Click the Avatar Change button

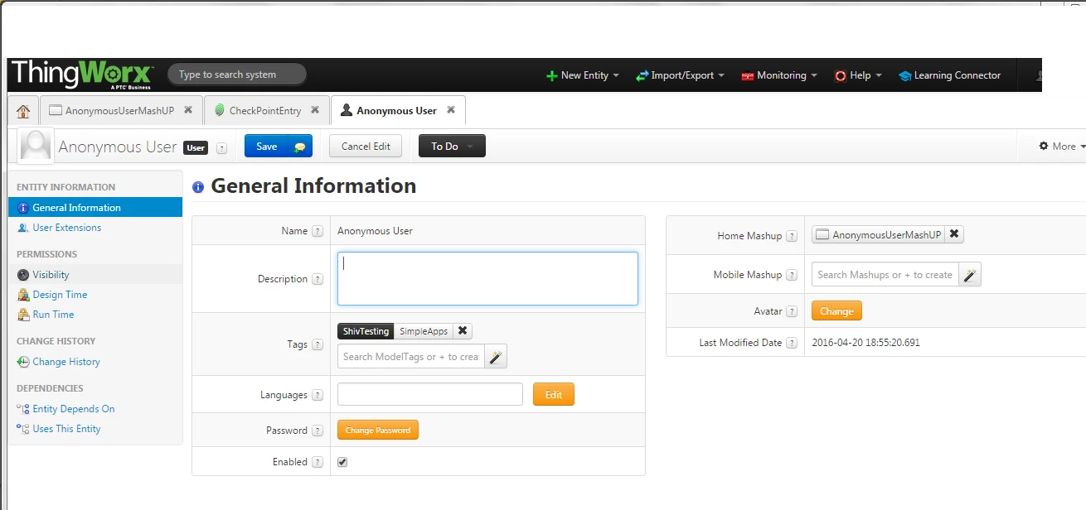click(836, 311)
